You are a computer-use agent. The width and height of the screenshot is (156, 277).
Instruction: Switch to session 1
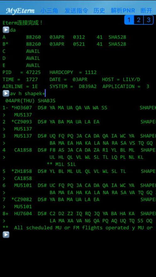129,20
